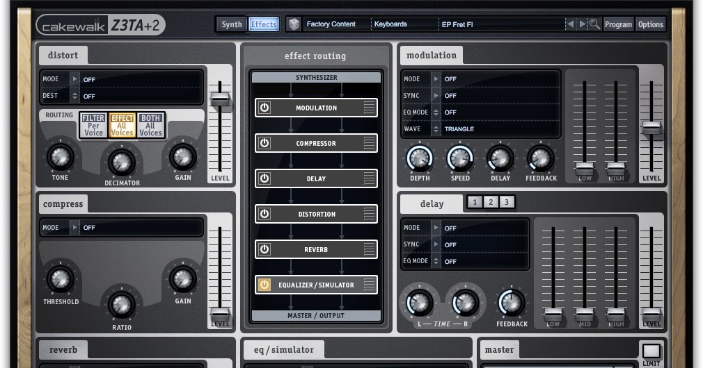Switch to the Synth page
Screen dimensions: 703x368
pyautogui.click(x=232, y=24)
